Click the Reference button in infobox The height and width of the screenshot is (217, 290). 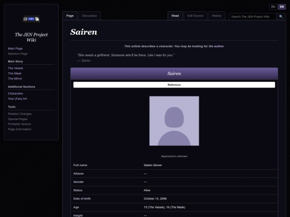click(174, 85)
